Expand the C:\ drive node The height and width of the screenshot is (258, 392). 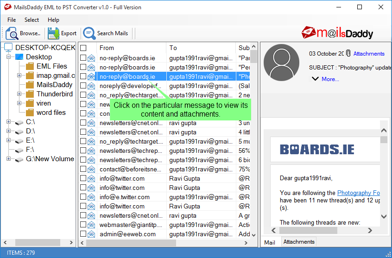click(8, 121)
